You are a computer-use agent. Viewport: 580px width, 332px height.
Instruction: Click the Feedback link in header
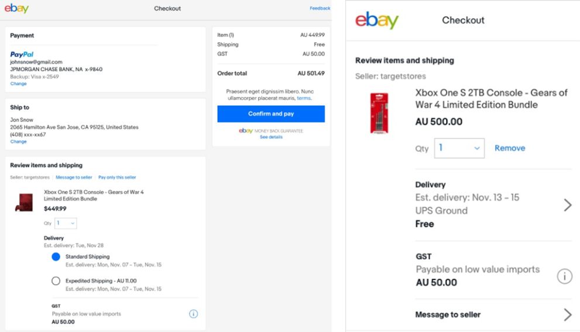[320, 8]
